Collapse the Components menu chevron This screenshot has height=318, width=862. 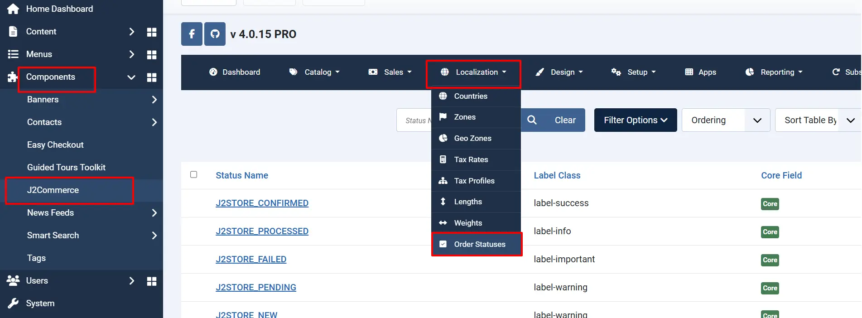131,77
